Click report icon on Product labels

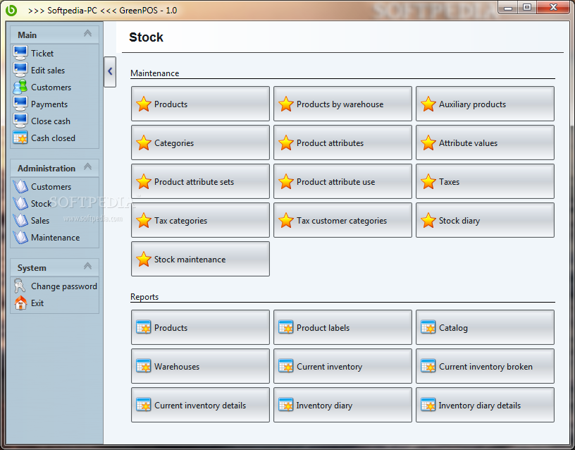pos(285,327)
